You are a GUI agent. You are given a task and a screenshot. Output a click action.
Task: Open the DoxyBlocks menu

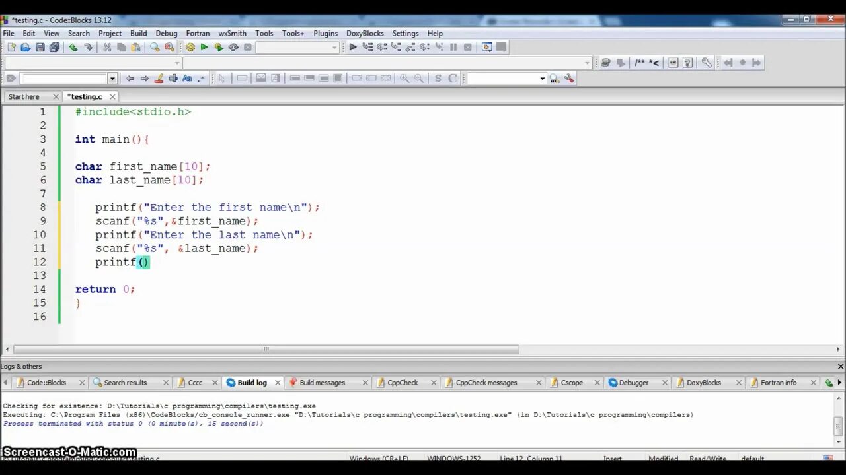click(x=365, y=33)
